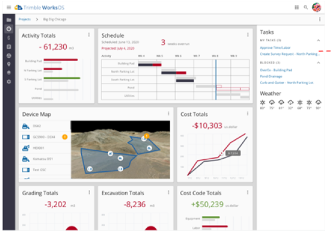
Task: Open Excavation Totals card options menu
Action: [x=168, y=192]
